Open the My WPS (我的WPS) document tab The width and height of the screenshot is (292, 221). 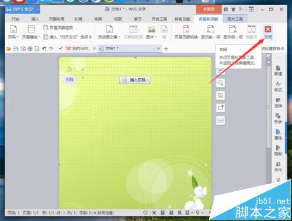[x=78, y=48]
